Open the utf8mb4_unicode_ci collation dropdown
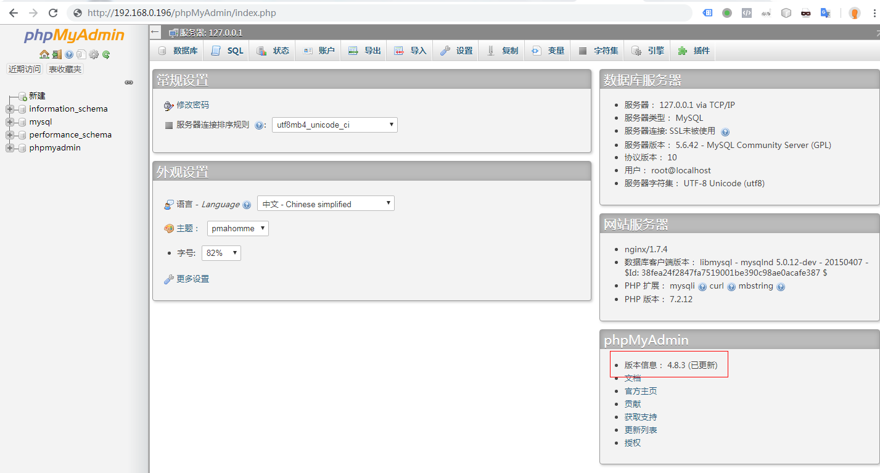 [335, 125]
